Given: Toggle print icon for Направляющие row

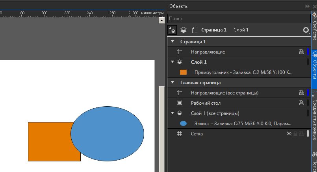Looking at the screenshot, I should tap(301, 52).
